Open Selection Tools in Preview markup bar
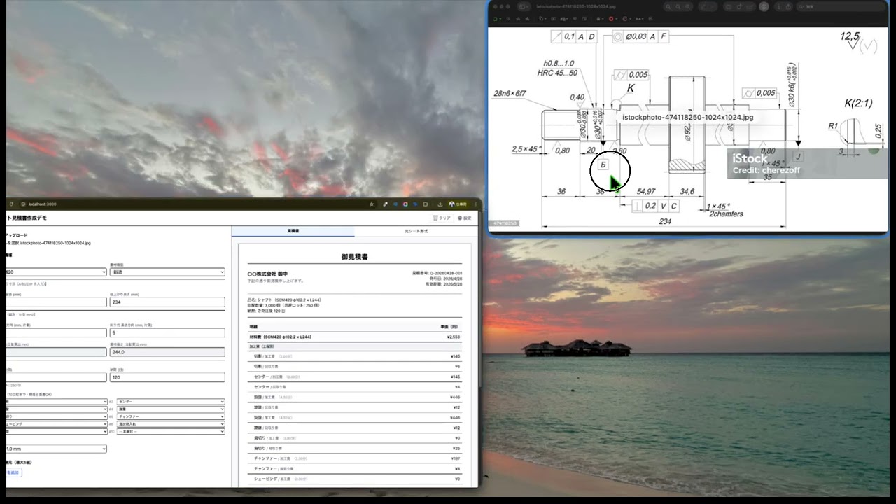The image size is (896, 504). click(x=497, y=18)
